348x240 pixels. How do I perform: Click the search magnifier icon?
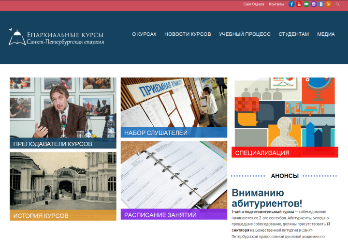click(338, 4)
